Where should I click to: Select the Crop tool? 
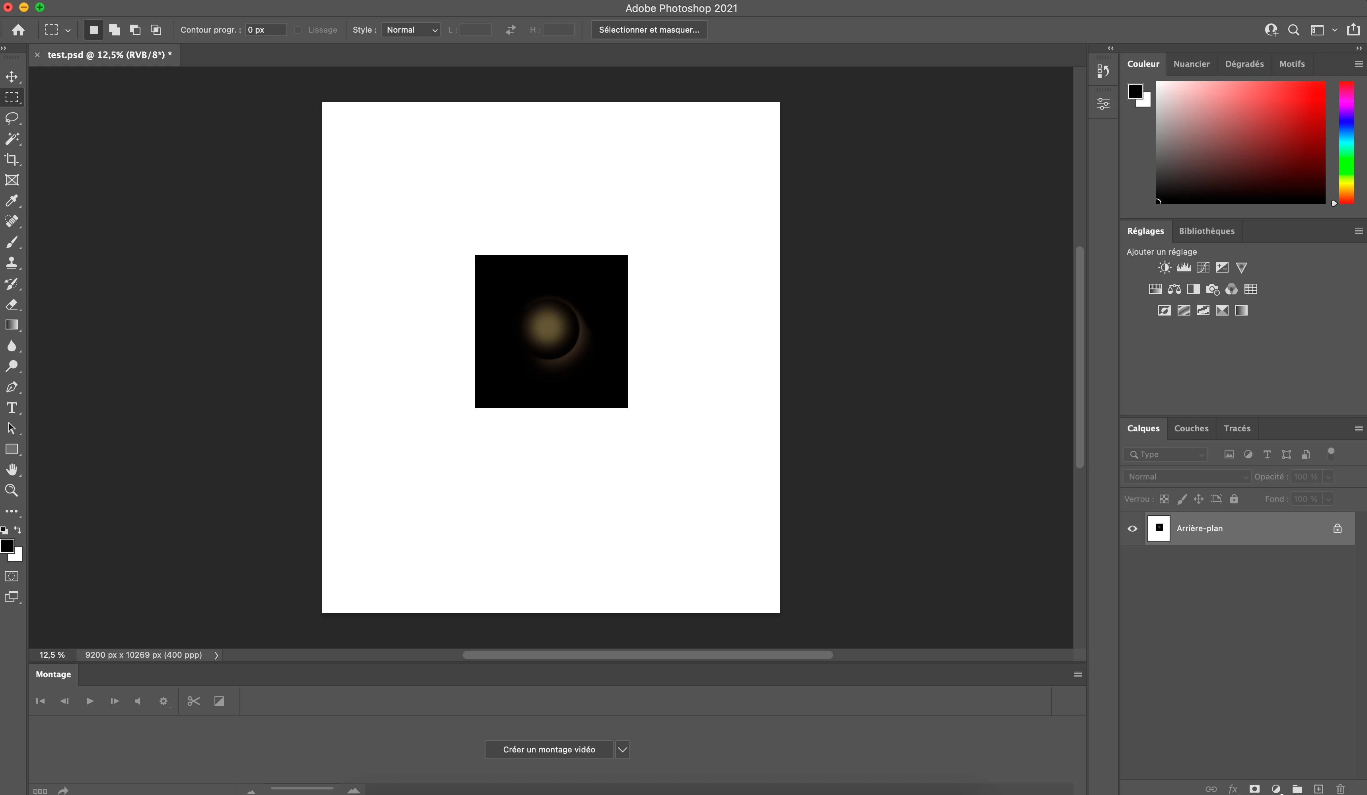click(12, 160)
